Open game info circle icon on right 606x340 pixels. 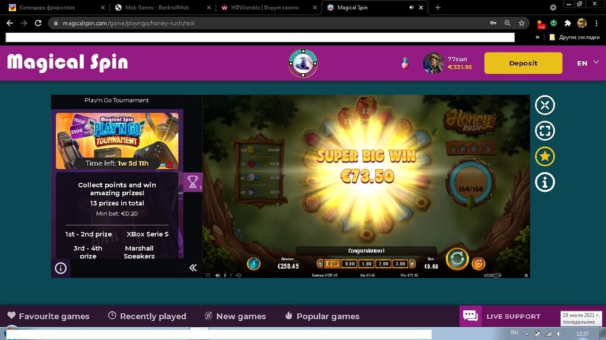tap(544, 182)
